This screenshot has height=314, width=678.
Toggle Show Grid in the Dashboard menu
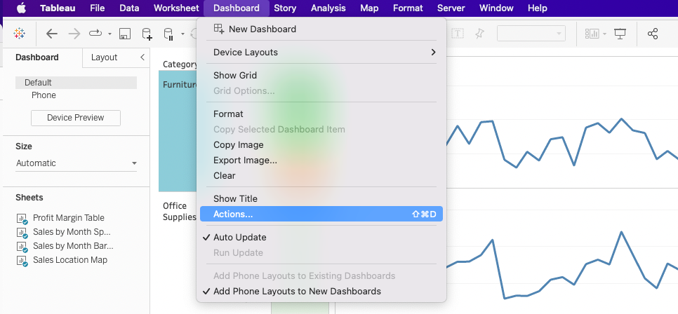pyautogui.click(x=235, y=75)
